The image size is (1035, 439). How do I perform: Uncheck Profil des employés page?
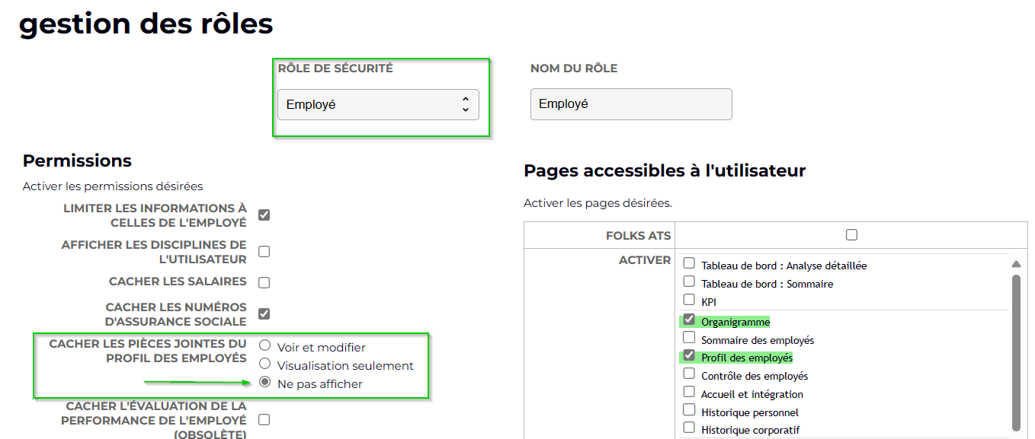[x=689, y=356]
